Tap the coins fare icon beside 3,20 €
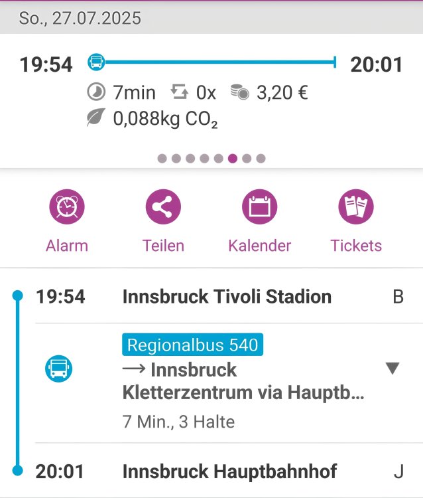The width and height of the screenshot is (423, 498). [240, 92]
